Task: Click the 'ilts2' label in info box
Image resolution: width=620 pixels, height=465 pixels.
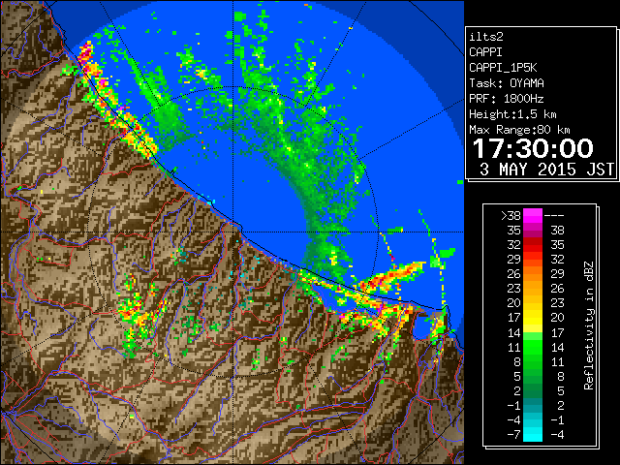Action: pos(486,37)
